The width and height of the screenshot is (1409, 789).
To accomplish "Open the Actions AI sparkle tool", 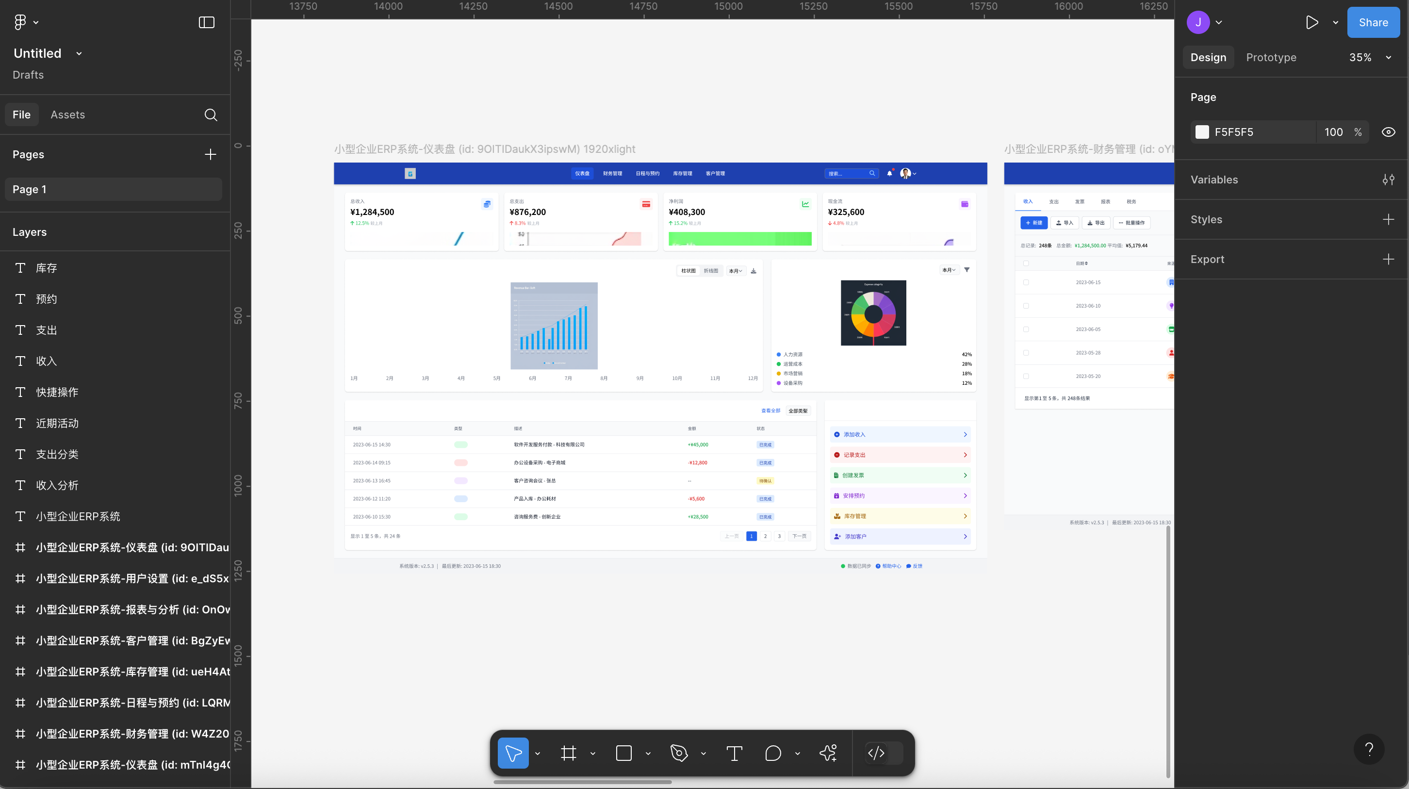I will coord(828,754).
